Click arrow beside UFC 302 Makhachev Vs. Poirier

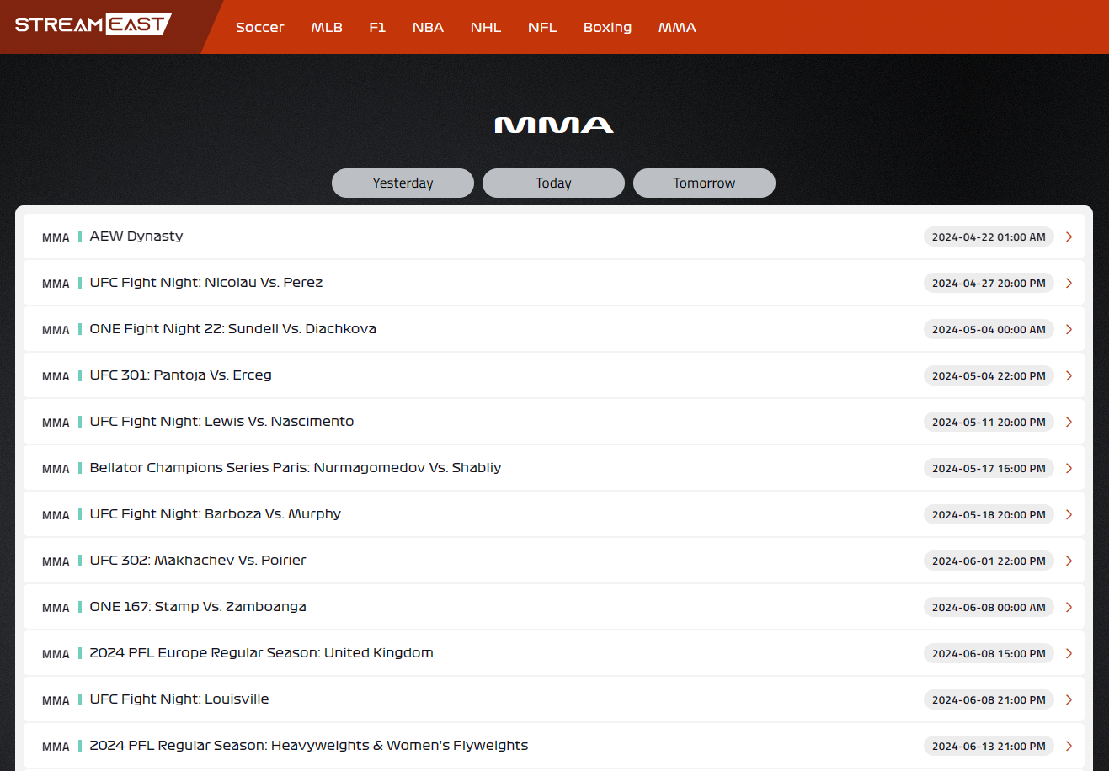1069,561
